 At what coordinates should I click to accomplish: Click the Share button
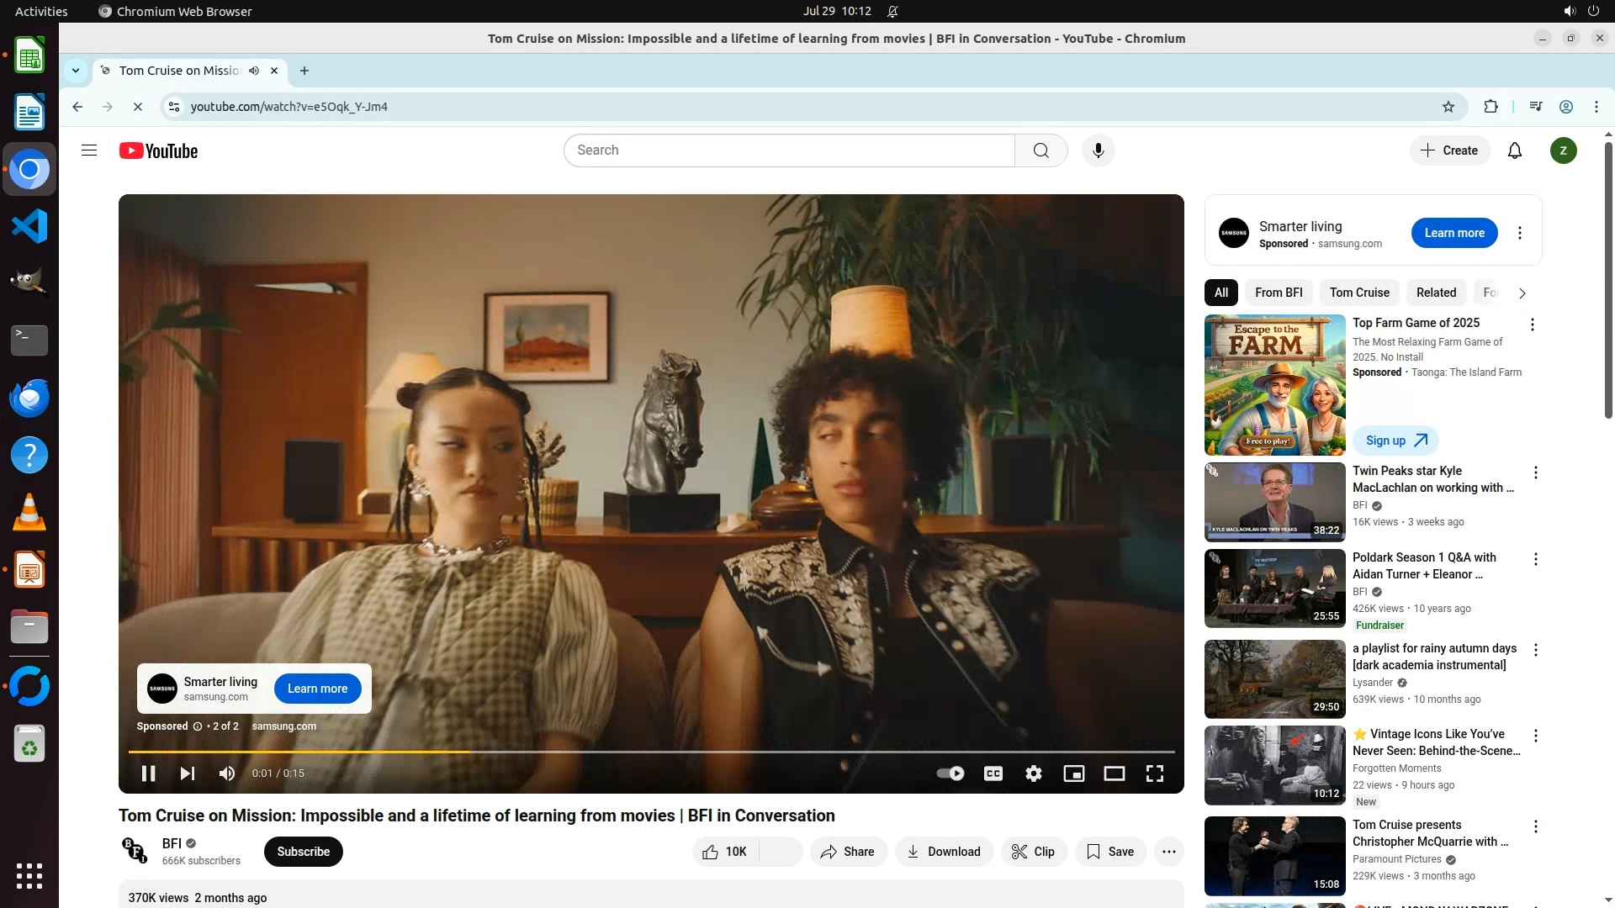pyautogui.click(x=848, y=852)
